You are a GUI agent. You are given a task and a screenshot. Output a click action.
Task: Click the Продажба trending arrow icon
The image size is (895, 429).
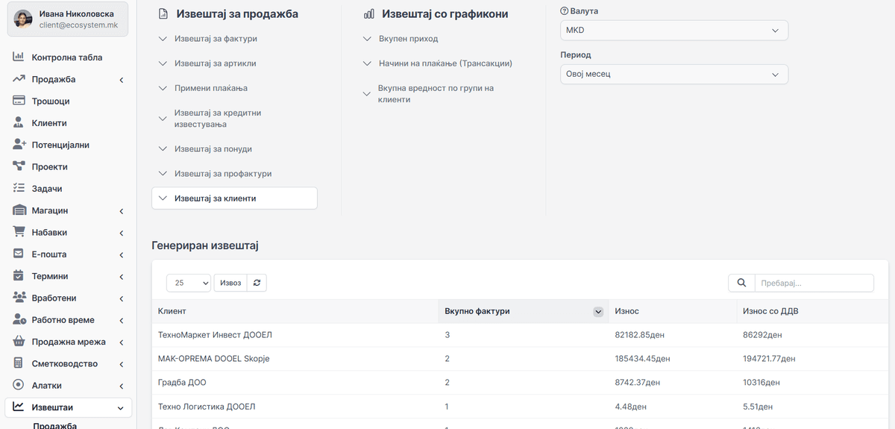tap(19, 79)
